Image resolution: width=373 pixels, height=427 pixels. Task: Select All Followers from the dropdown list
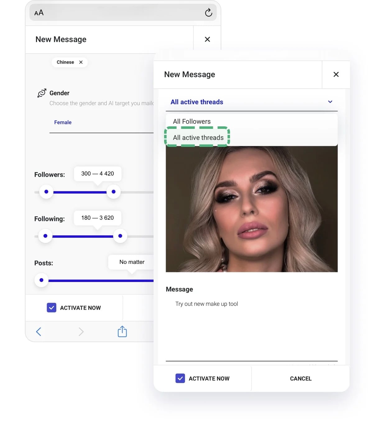(x=192, y=121)
